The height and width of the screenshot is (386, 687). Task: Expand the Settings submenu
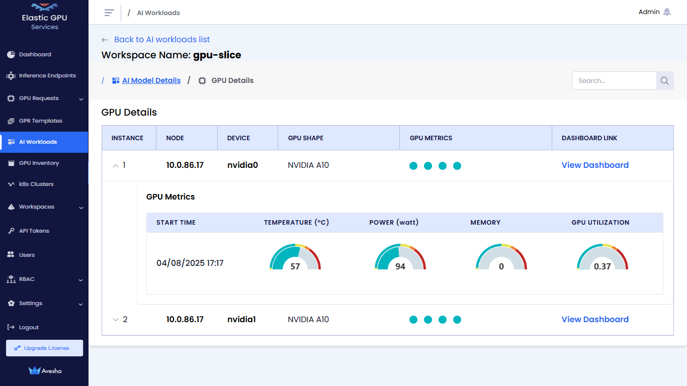point(81,304)
